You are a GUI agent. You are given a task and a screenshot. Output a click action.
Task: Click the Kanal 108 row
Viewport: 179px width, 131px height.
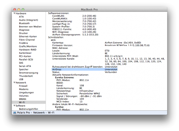coord(70,86)
